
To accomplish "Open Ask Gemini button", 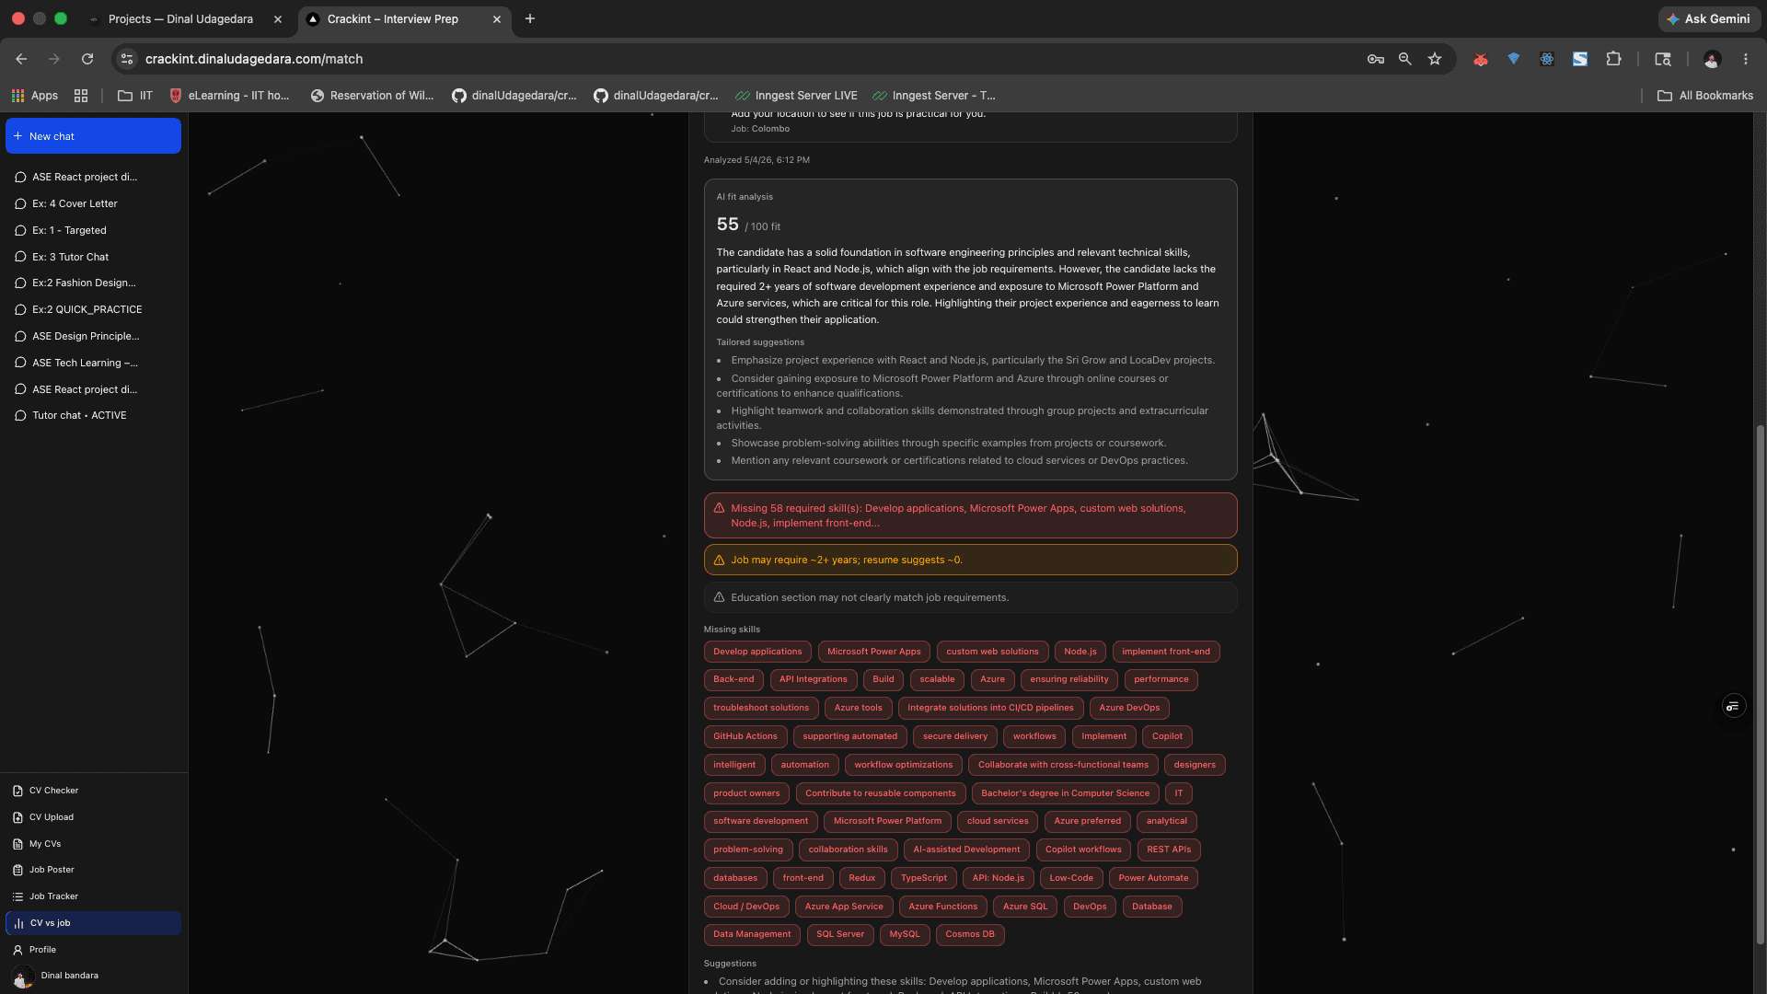I will [1708, 18].
